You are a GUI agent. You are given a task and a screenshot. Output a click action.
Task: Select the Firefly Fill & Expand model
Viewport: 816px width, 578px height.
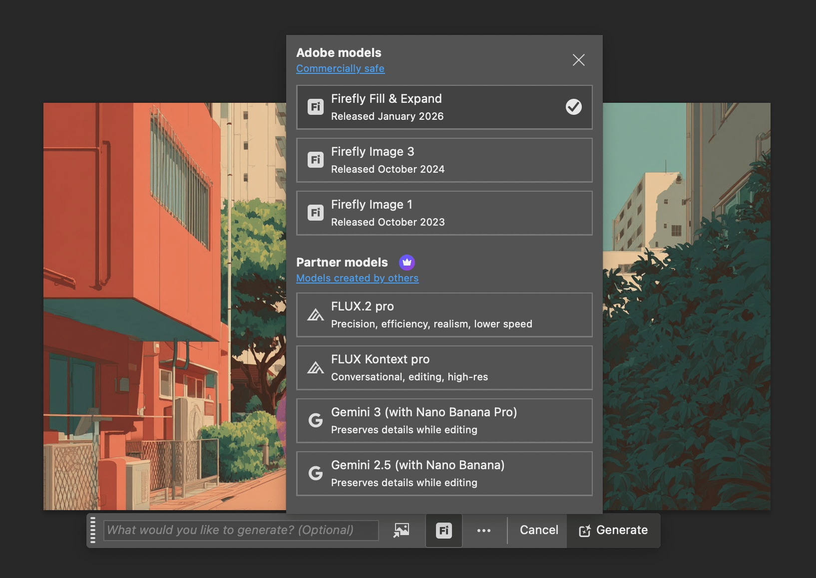(x=444, y=107)
